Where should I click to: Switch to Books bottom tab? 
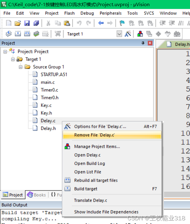[37, 195]
